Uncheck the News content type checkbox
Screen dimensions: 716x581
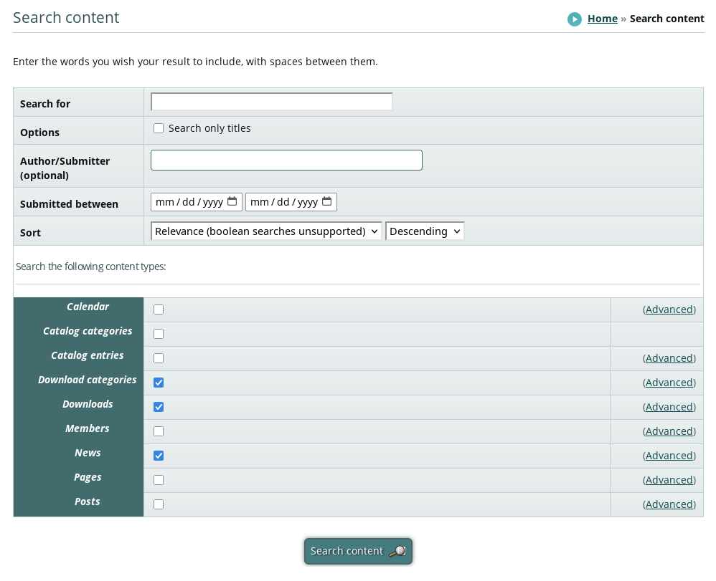[159, 456]
